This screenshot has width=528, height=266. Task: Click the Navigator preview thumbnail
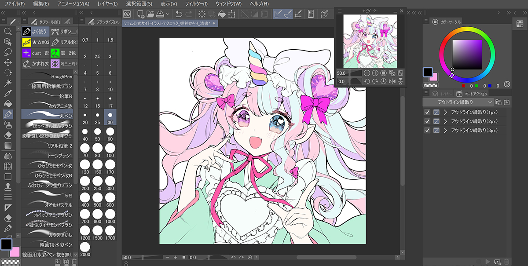coord(370,41)
